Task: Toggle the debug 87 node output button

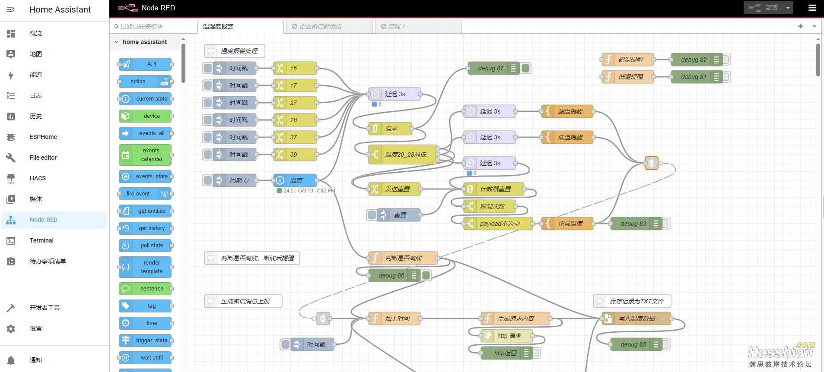Action: click(x=525, y=68)
